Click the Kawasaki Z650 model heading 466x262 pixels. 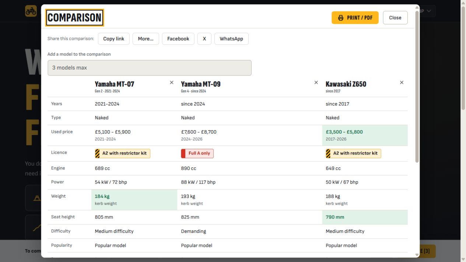pos(346,84)
